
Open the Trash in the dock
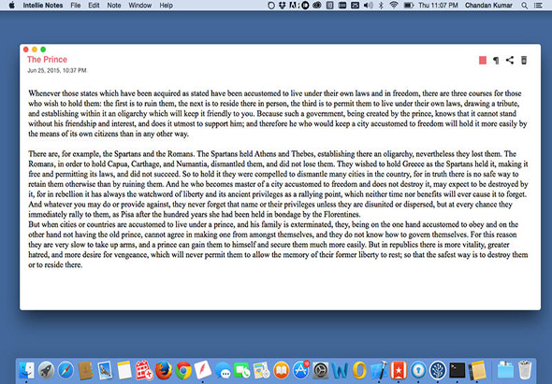(525, 370)
